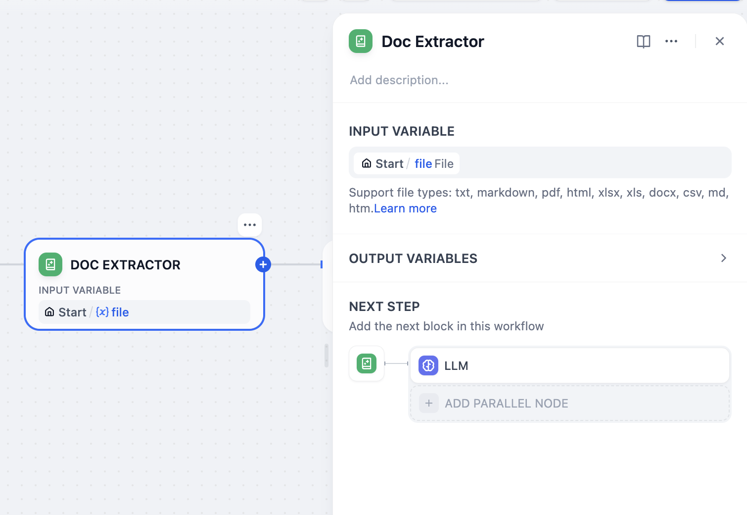This screenshot has width=747, height=515.
Task: Open the help book icon
Action: tap(643, 41)
